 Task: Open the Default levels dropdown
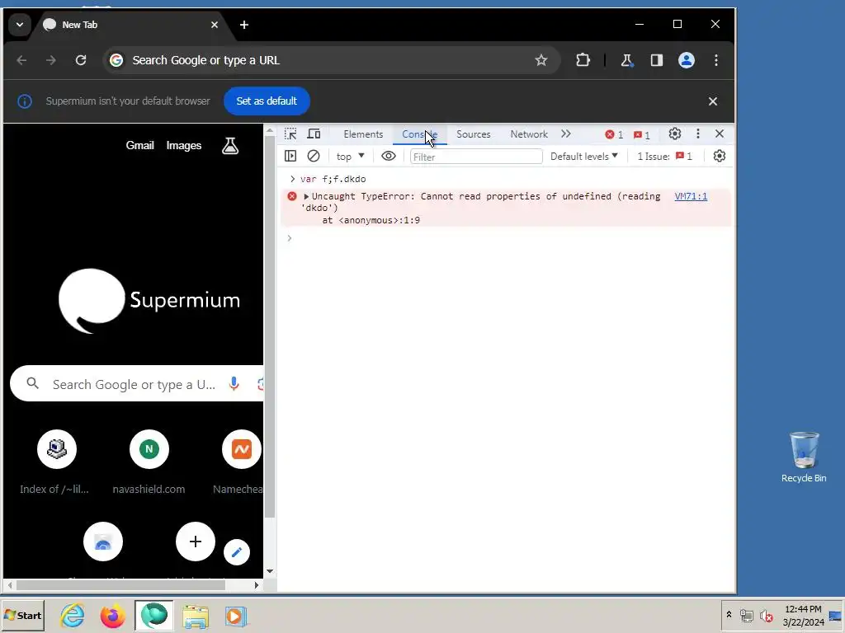pos(583,156)
